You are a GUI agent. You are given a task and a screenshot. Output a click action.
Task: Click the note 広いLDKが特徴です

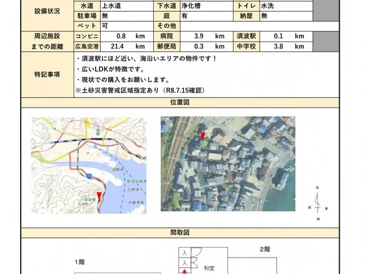pos(110,69)
